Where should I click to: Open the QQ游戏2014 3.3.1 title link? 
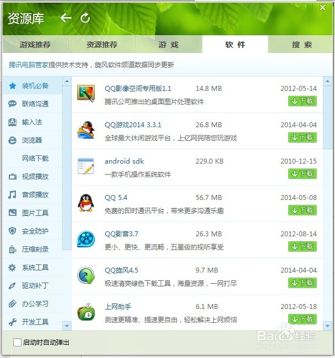133,124
